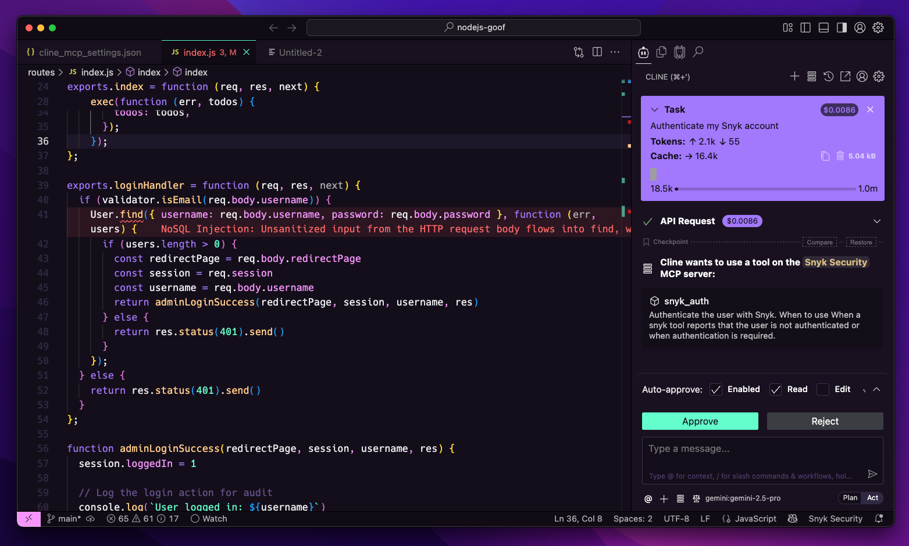Delete task using trash icon
Image resolution: width=909 pixels, height=546 pixels.
pos(840,156)
